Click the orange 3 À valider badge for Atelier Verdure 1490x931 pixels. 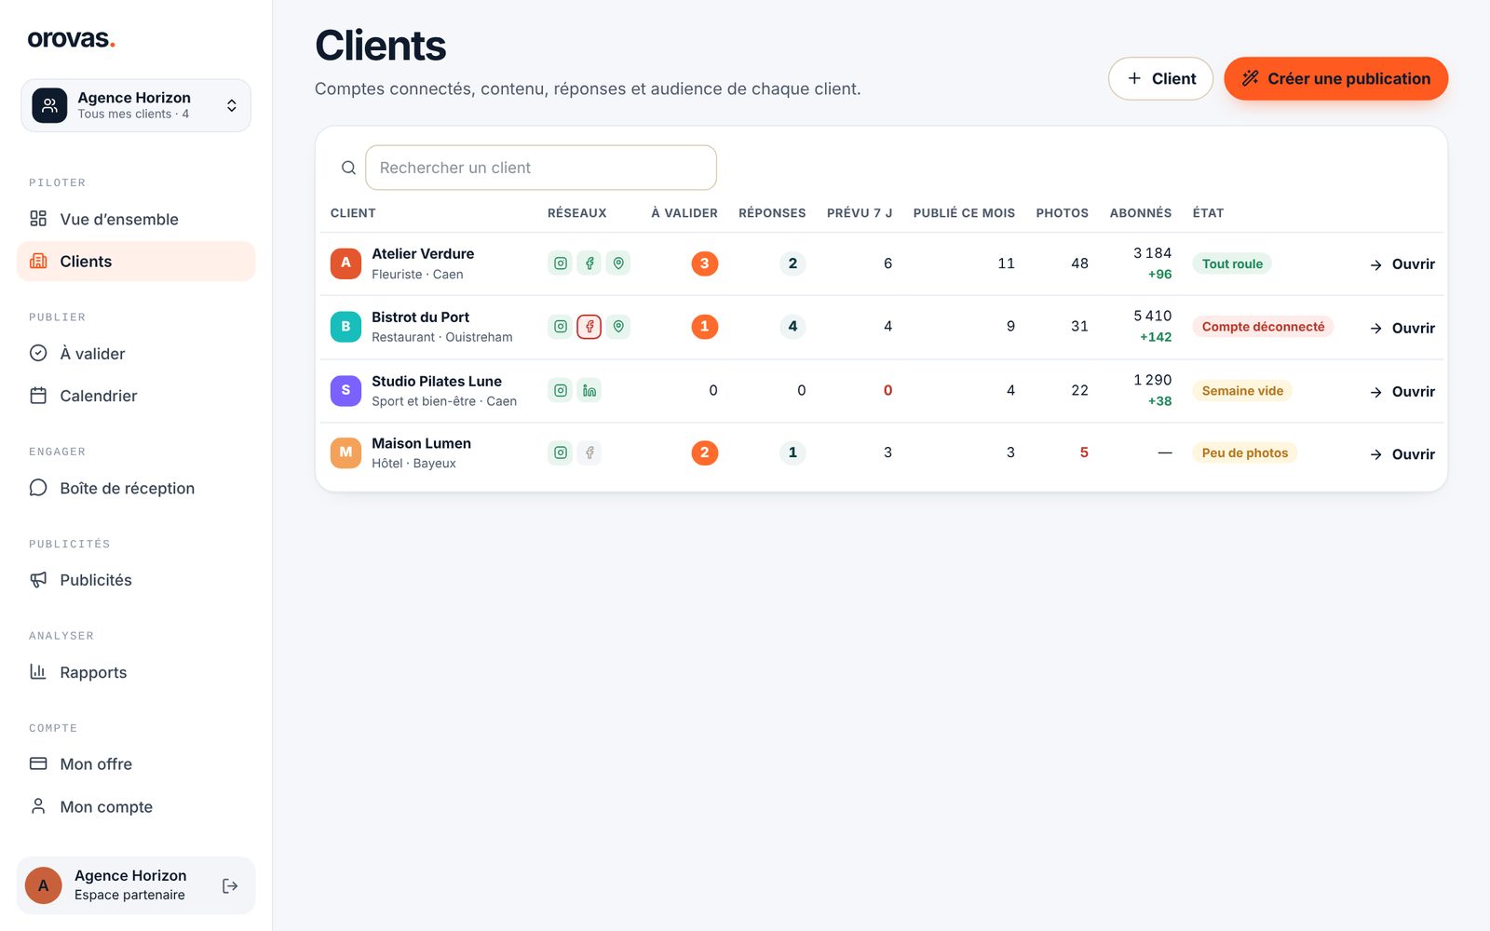705,263
